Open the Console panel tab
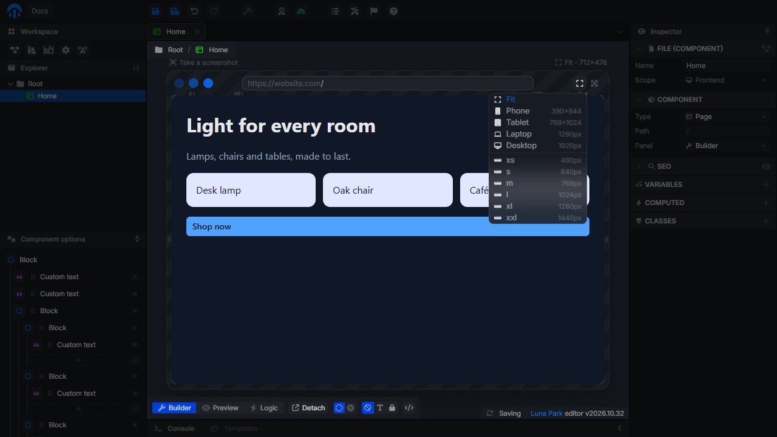 pyautogui.click(x=174, y=429)
